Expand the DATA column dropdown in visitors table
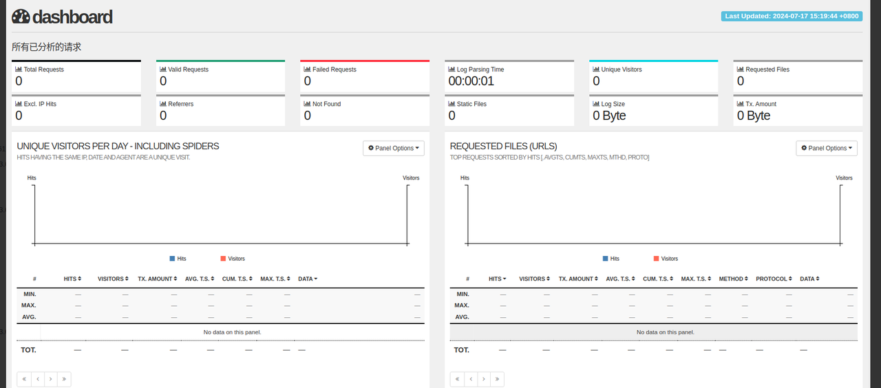This screenshot has height=388, width=881. pos(308,279)
